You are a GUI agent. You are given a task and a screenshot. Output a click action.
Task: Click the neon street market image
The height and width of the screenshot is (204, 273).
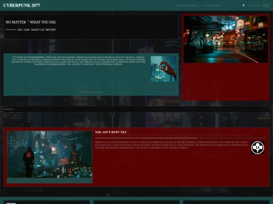click(225, 39)
